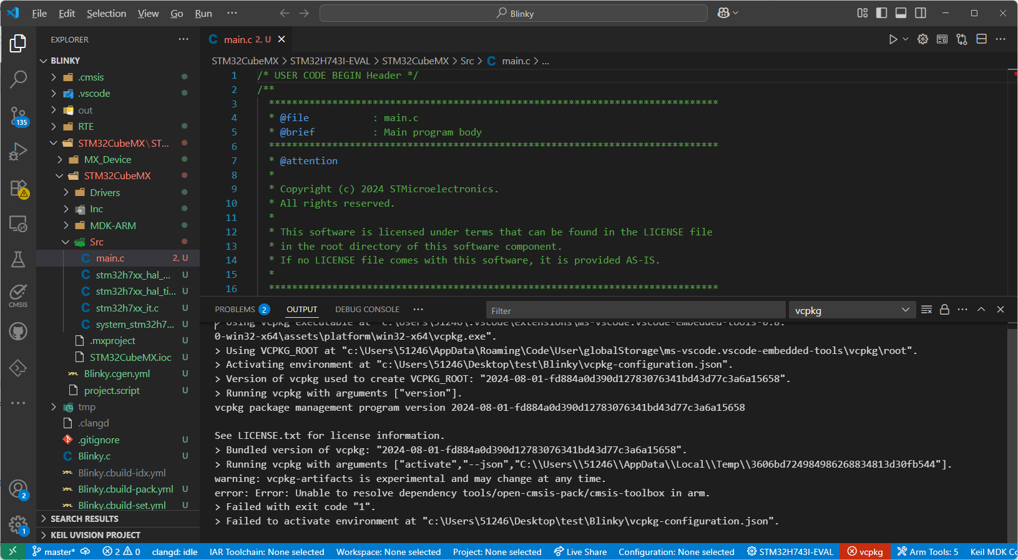Expand the .vscode folder

54,94
